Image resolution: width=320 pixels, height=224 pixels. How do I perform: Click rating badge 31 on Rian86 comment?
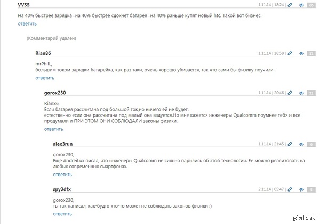coord(311,53)
